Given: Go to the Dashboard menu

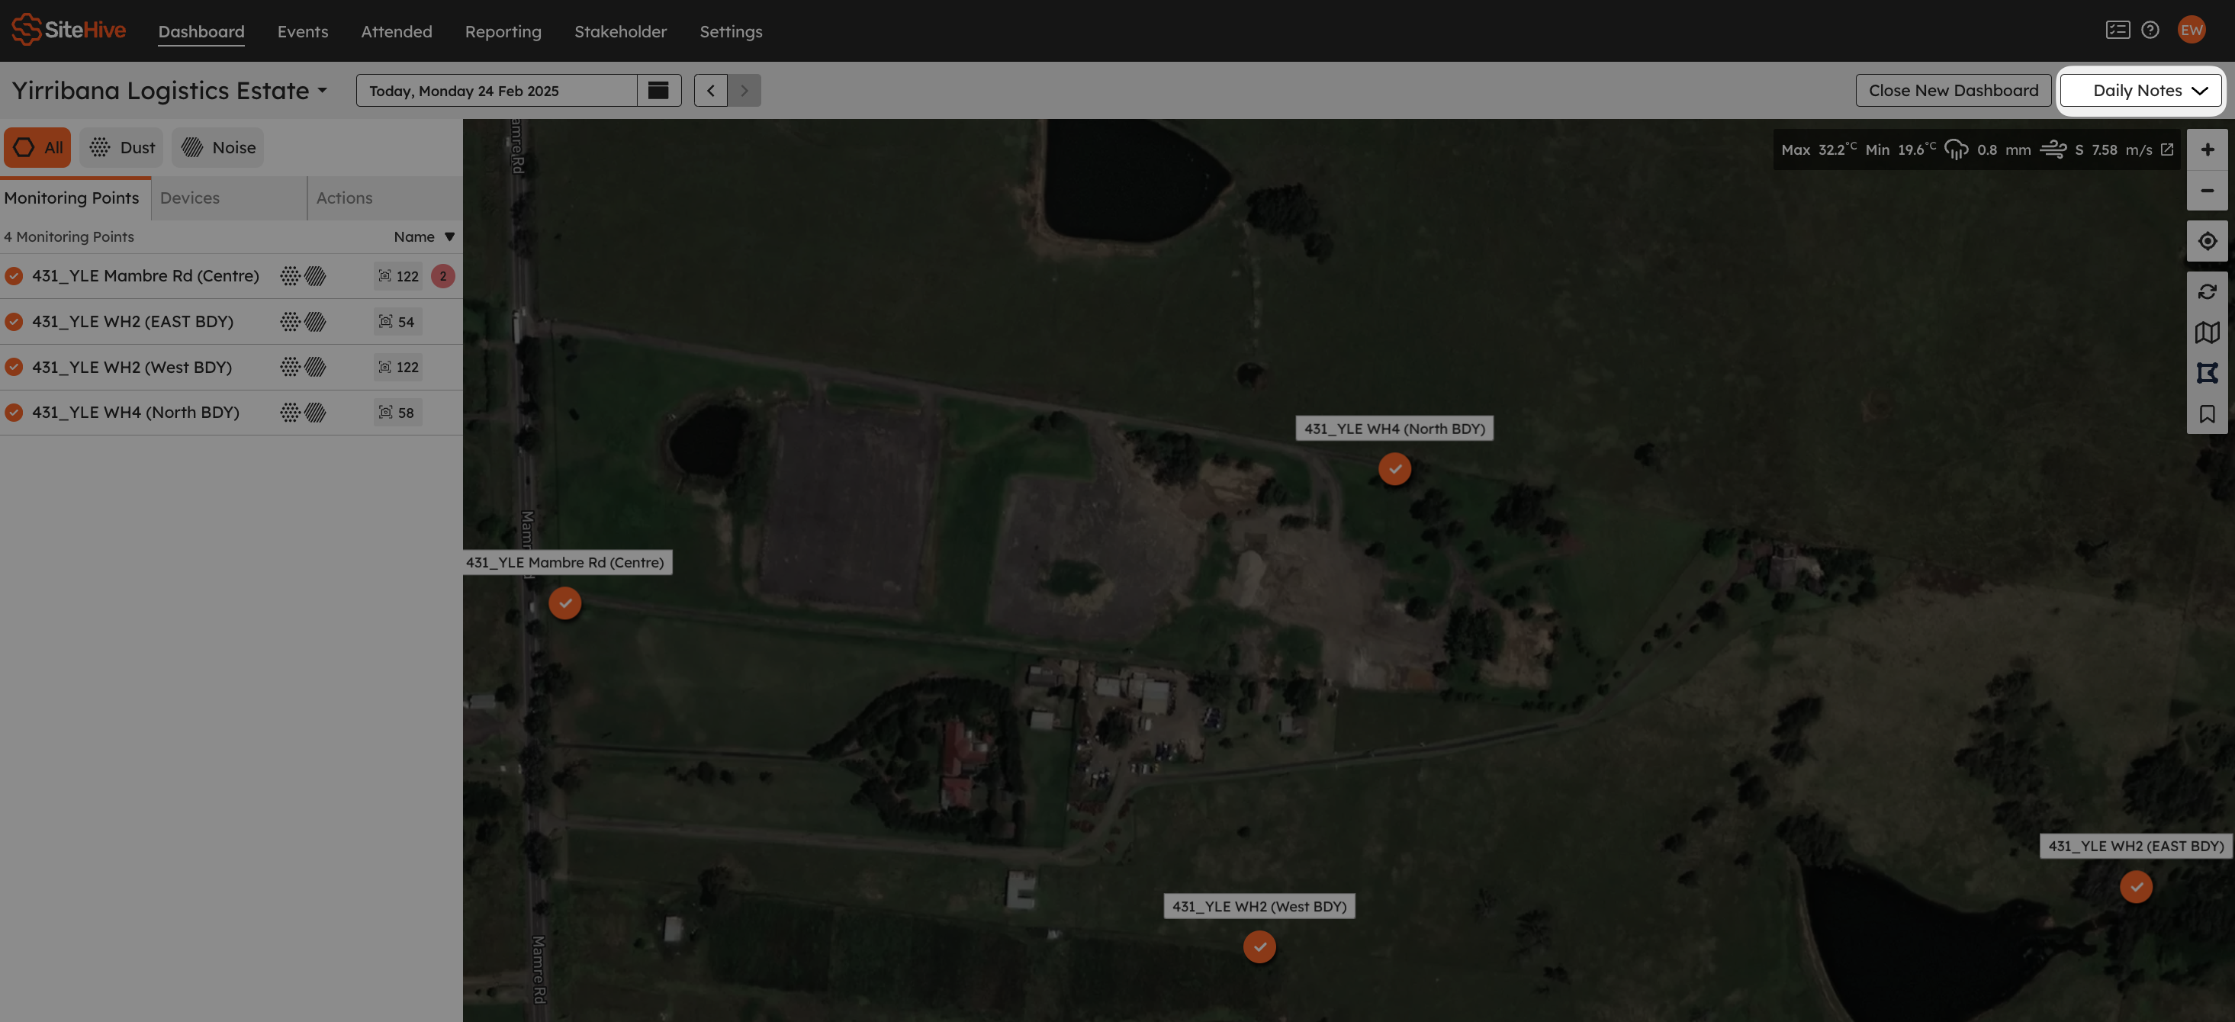Looking at the screenshot, I should [201, 31].
